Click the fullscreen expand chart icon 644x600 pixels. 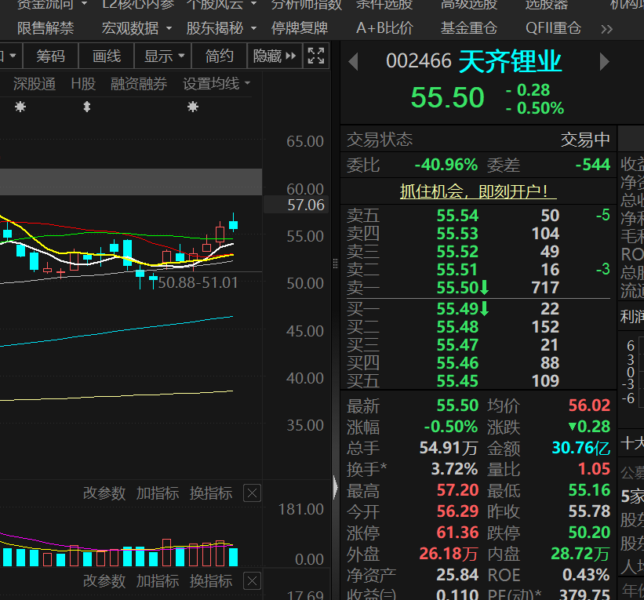click(316, 56)
